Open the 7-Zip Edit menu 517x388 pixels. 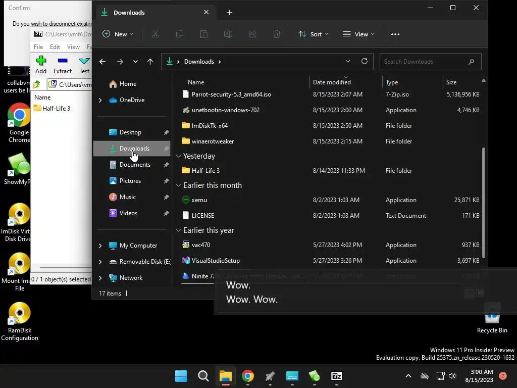[55, 47]
